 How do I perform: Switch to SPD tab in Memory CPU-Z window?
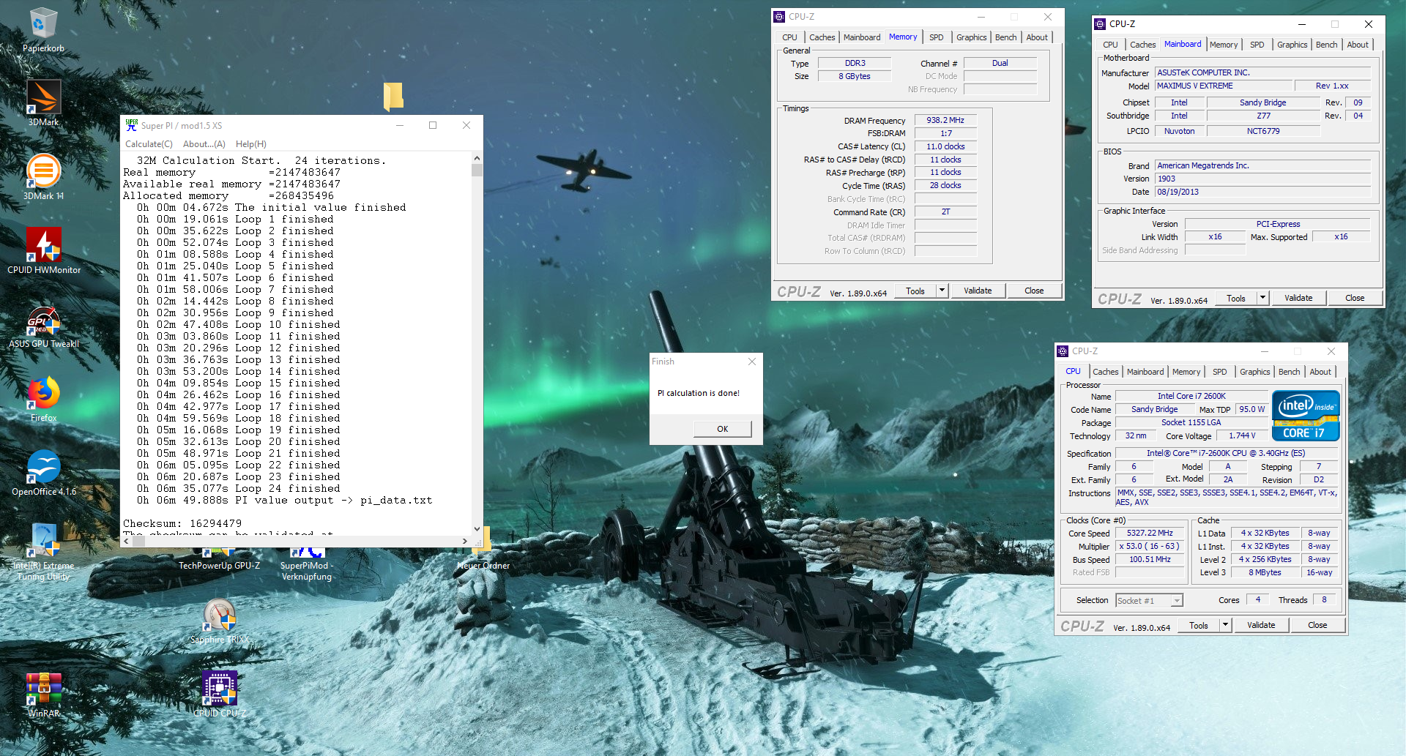point(936,37)
